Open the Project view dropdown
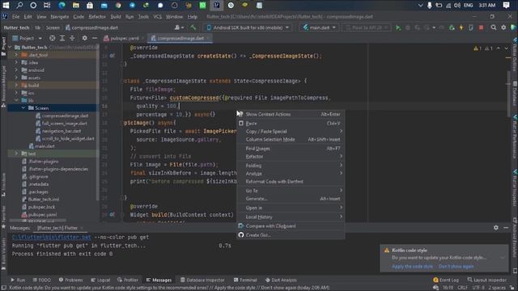 click(x=27, y=38)
